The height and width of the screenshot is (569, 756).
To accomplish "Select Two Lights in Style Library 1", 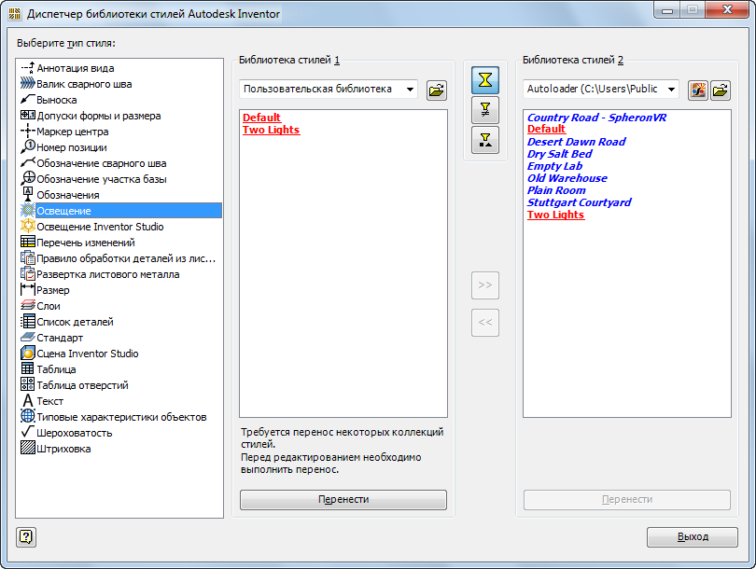I will 271,130.
